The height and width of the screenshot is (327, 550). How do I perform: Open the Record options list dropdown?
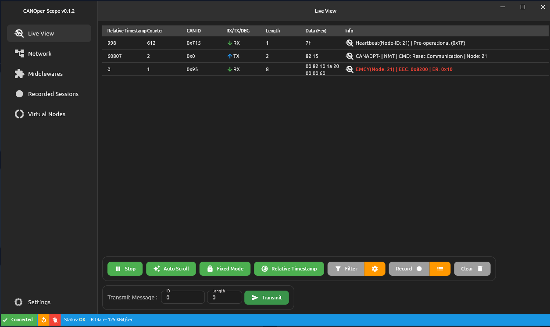coord(440,268)
